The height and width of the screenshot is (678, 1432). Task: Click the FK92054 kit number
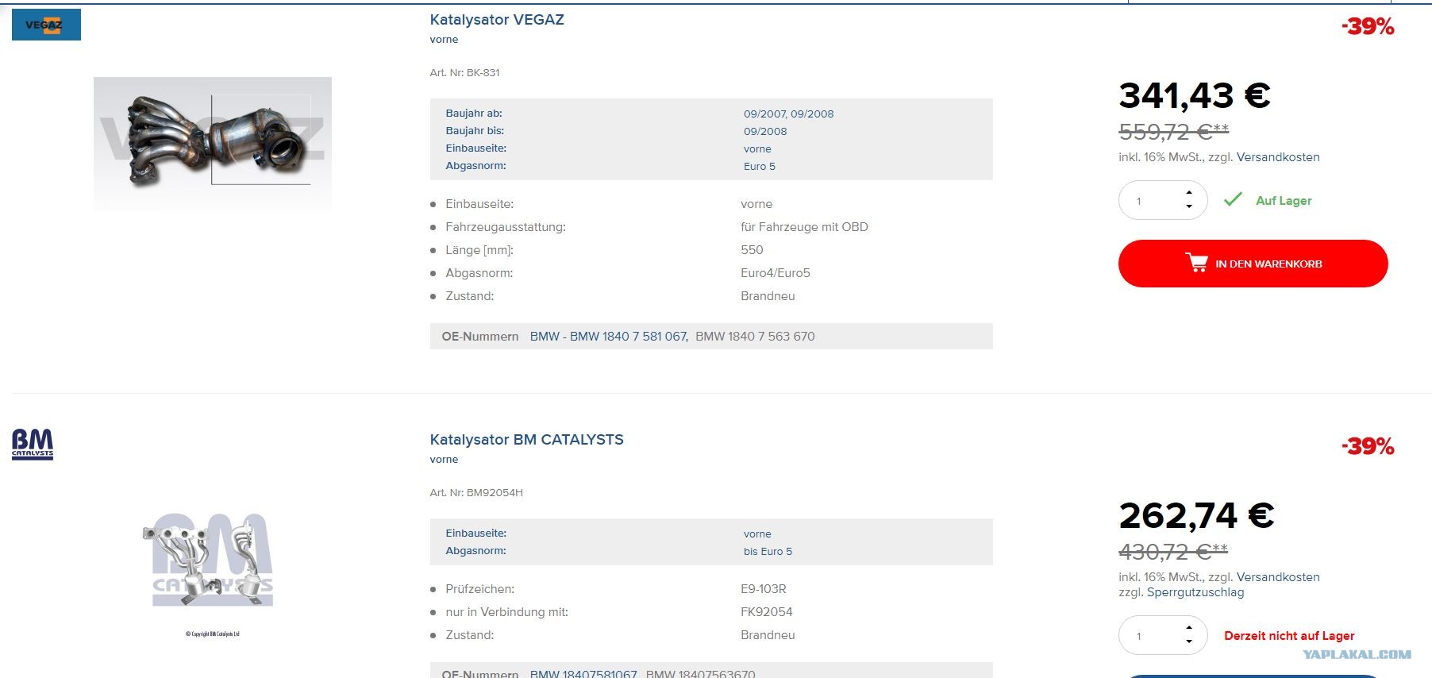pos(767,612)
